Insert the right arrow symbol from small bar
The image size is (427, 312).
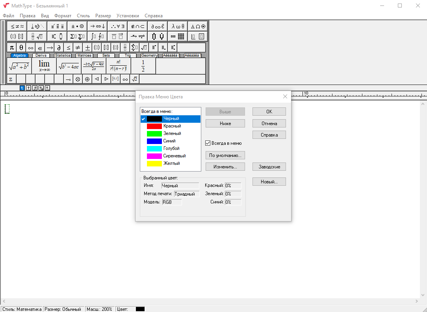[50, 48]
